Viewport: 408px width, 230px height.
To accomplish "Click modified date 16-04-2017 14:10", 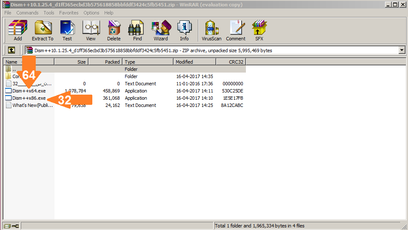I will click(x=194, y=98).
